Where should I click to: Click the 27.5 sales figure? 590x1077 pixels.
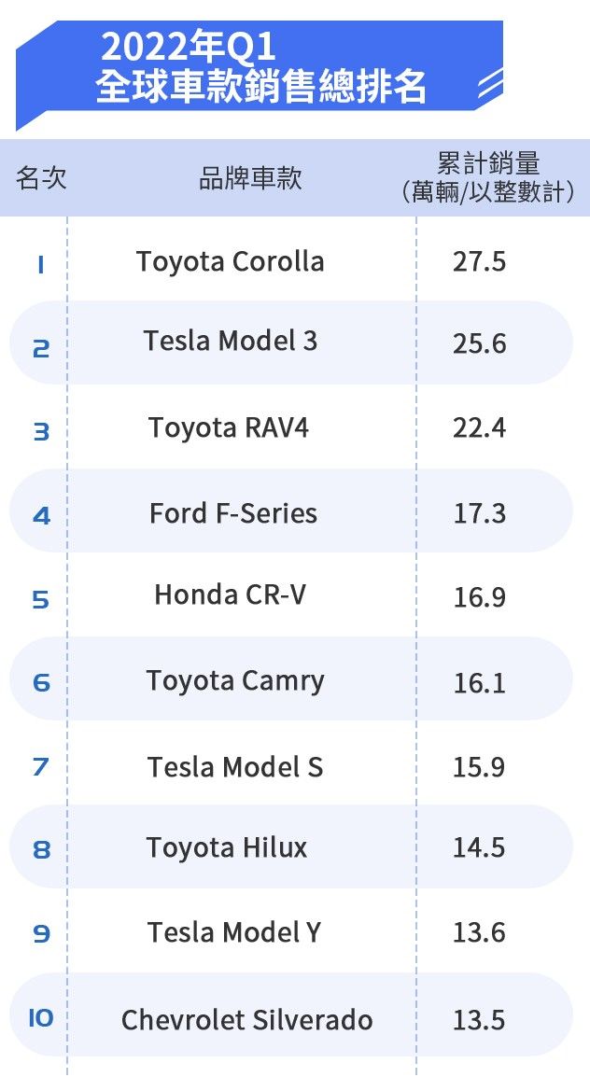click(x=479, y=261)
